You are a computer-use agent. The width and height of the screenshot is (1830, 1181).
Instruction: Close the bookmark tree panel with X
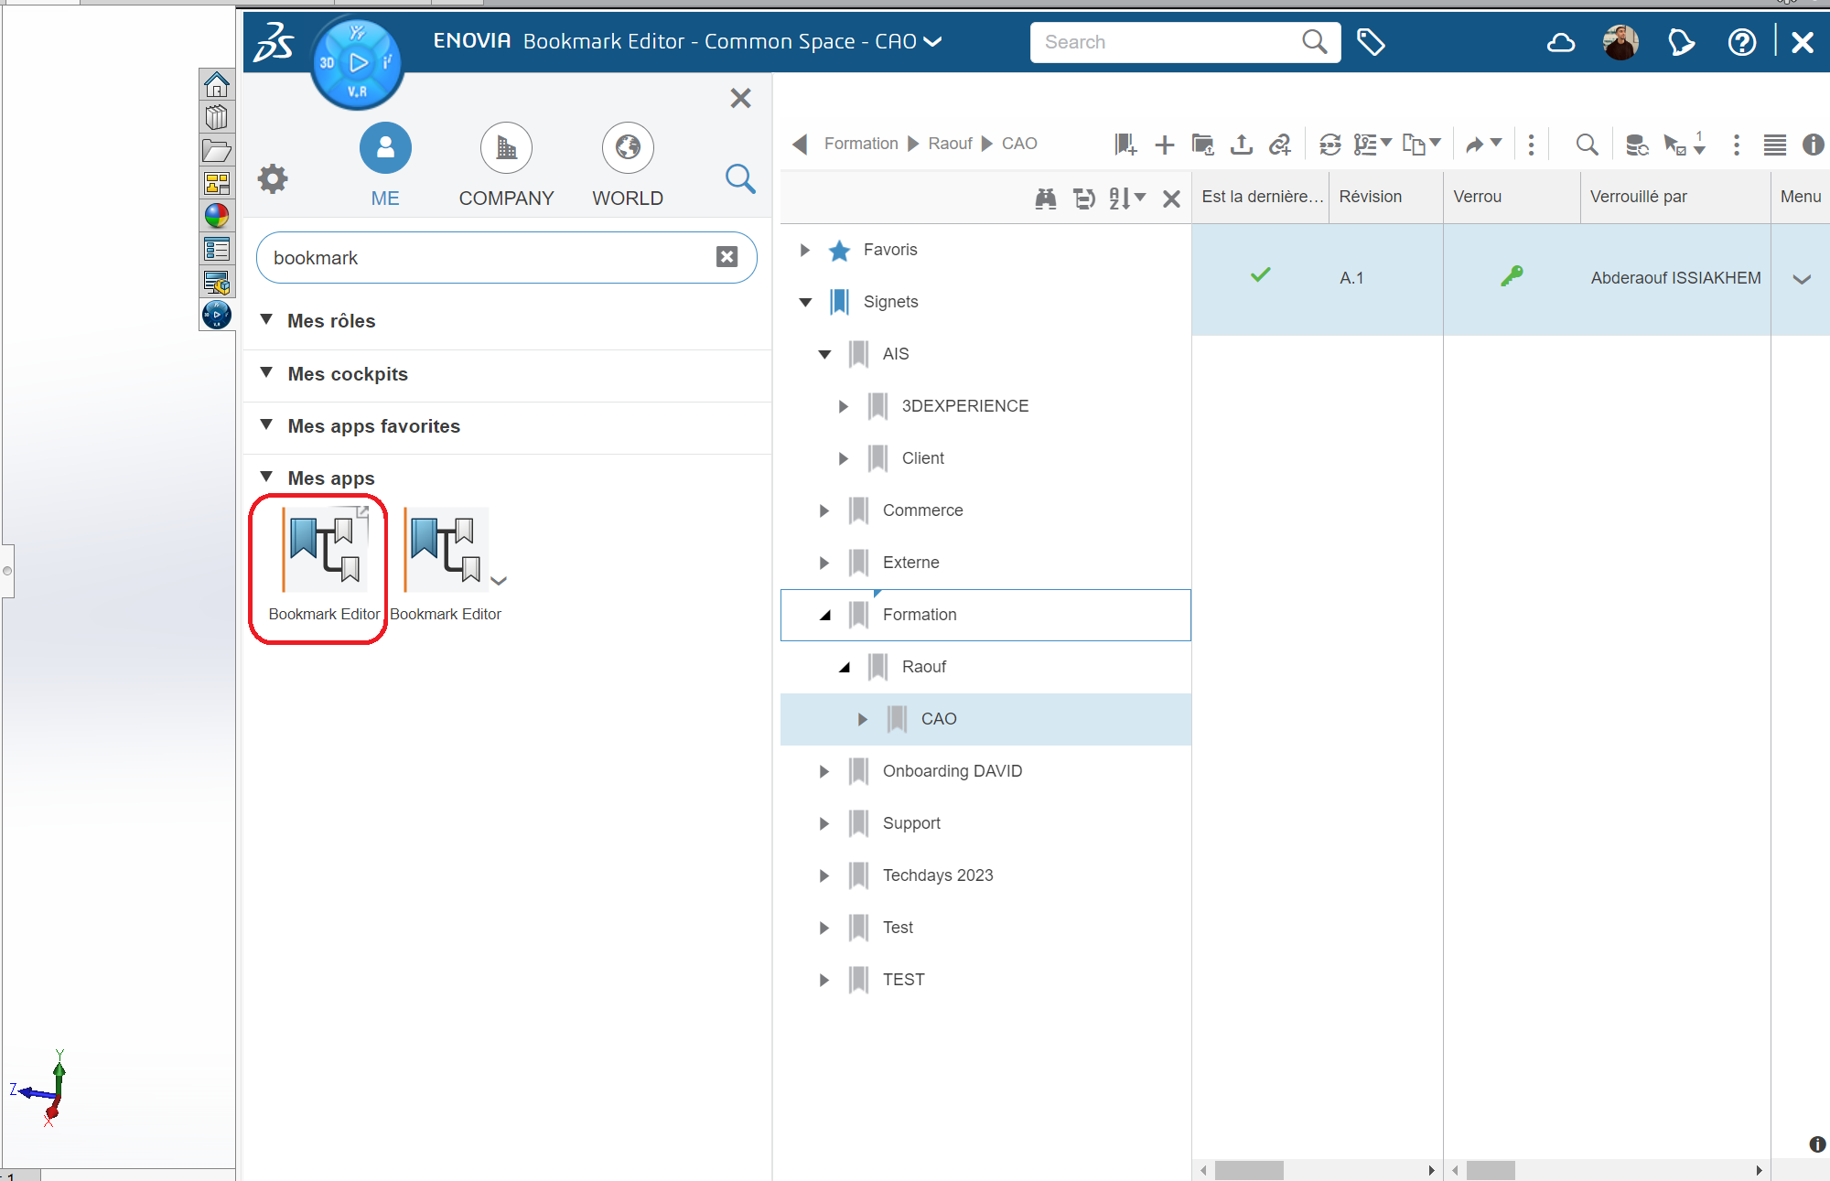tap(1171, 199)
